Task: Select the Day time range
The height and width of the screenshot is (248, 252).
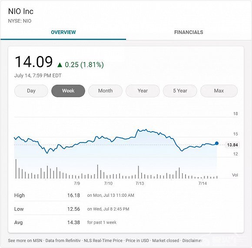Action: (31, 91)
